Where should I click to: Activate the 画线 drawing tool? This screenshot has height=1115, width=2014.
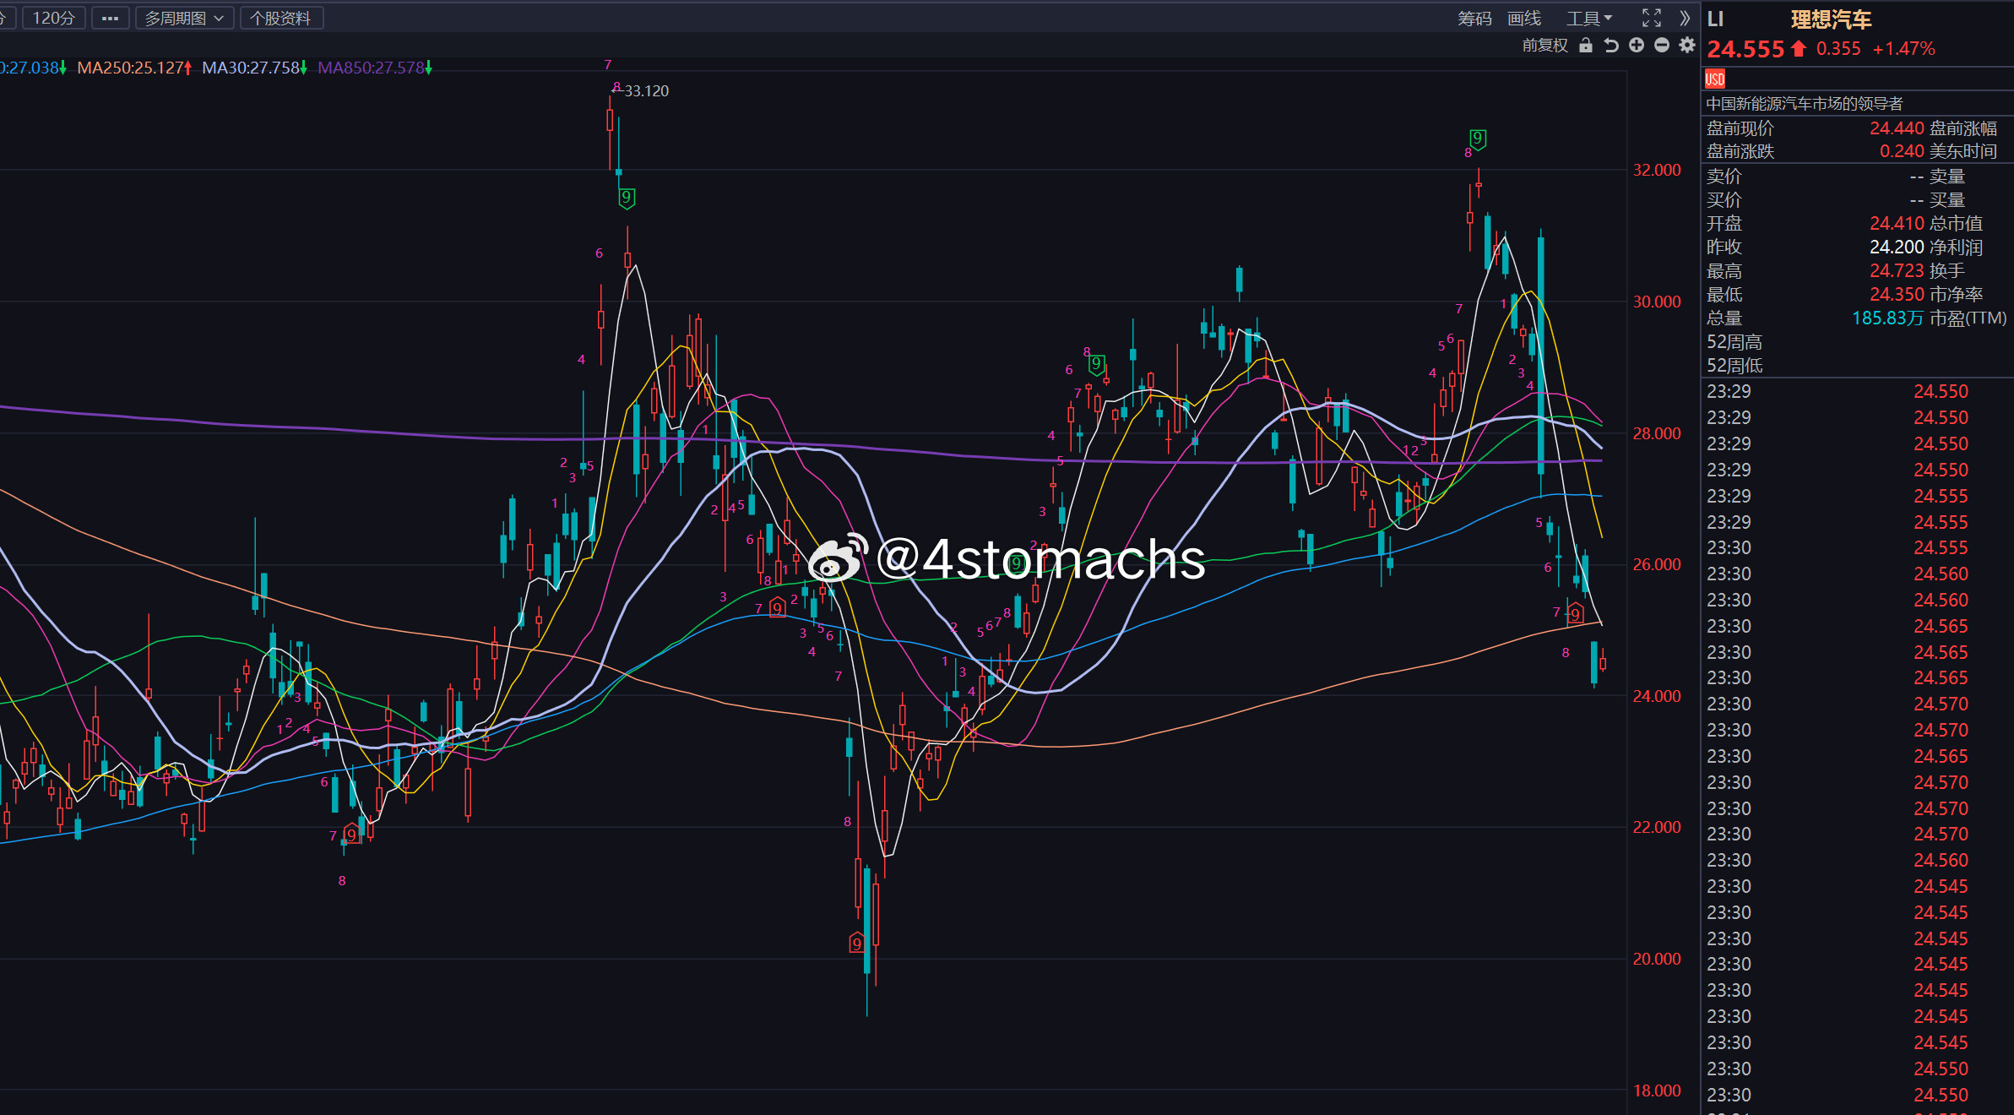[x=1524, y=19]
